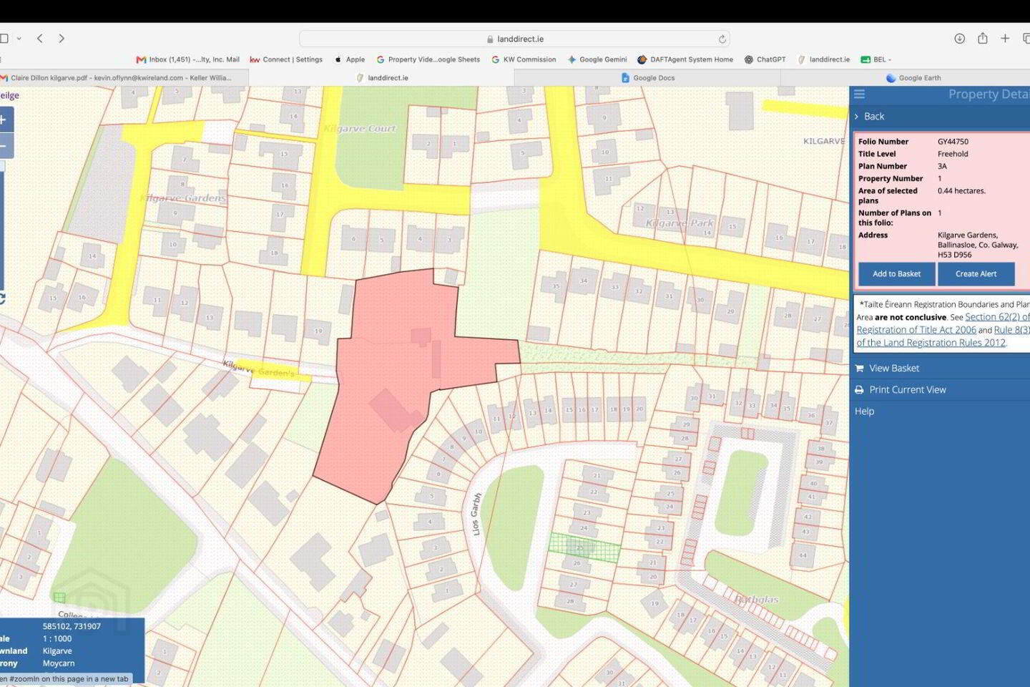This screenshot has height=687, width=1030.
Task: Go forward with Safari's forward arrow
Action: 62,39
